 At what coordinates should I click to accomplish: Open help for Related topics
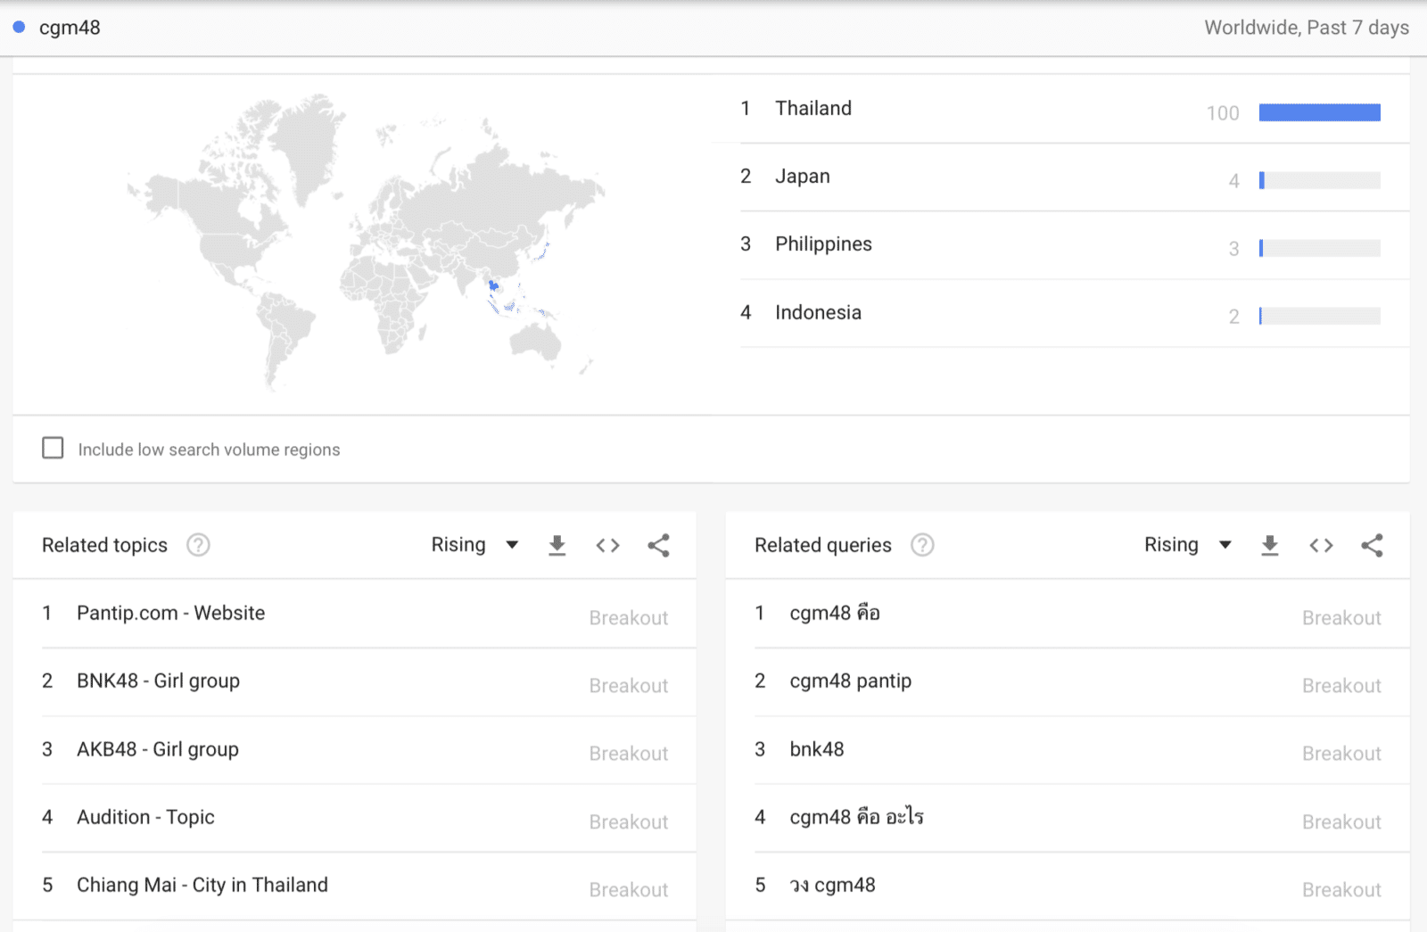click(198, 545)
